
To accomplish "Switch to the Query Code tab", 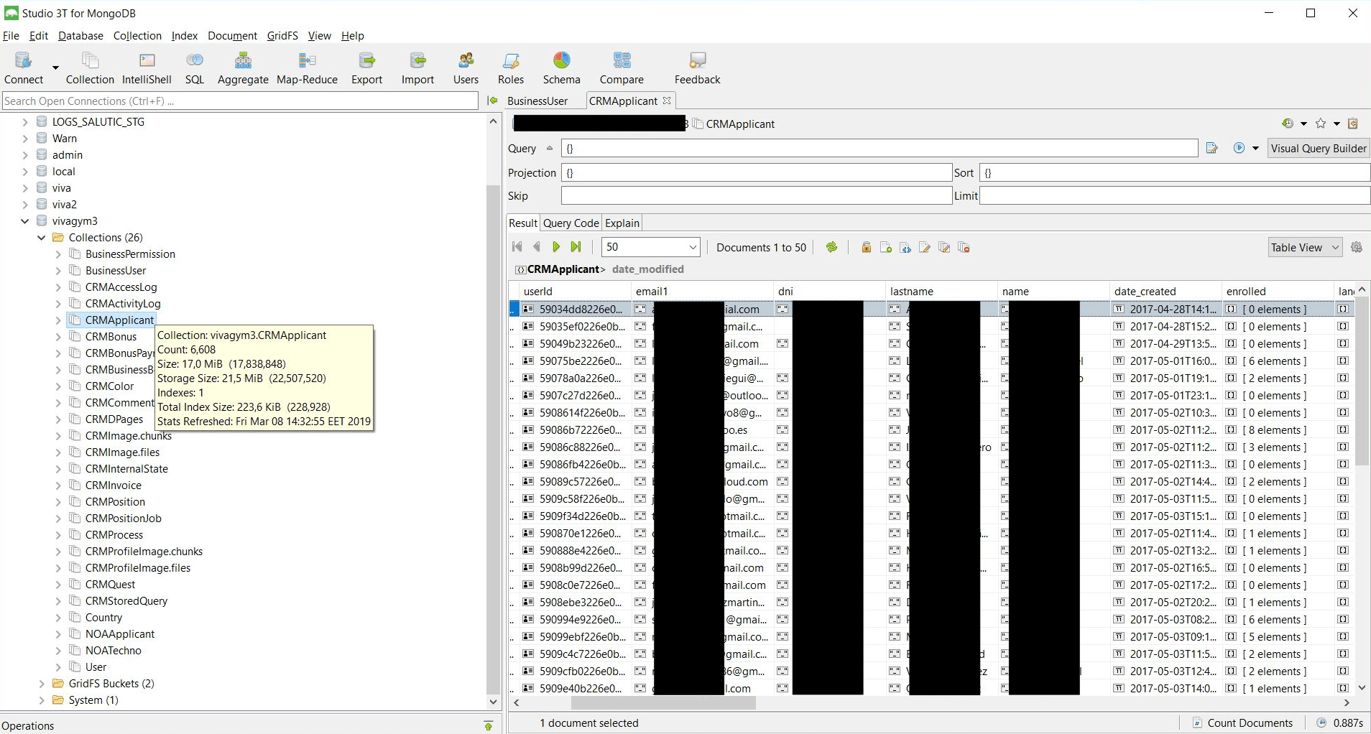I will [x=571, y=223].
